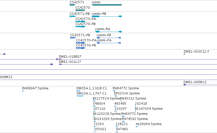The width and height of the screenshot is (217, 133).
Task: Open the HL06064.5prime EST label
Action: [x=149, y=124]
